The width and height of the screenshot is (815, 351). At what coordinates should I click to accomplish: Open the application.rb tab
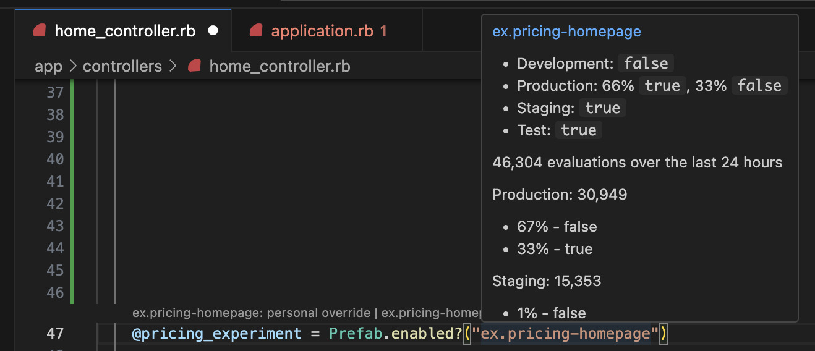326,31
